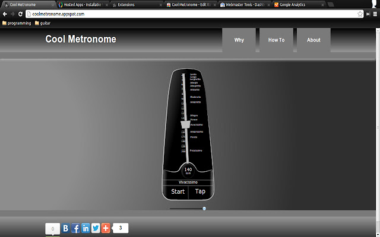Image resolution: width=380 pixels, height=237 pixels.
Task: Bookmark this page with the star
Action: click(x=360, y=14)
